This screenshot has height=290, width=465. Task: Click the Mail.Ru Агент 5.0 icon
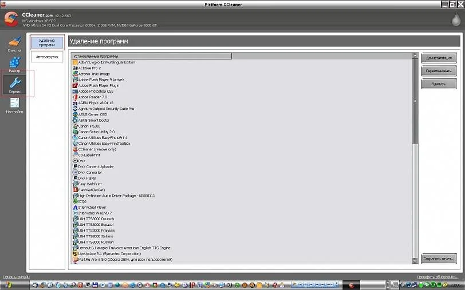coord(75,260)
